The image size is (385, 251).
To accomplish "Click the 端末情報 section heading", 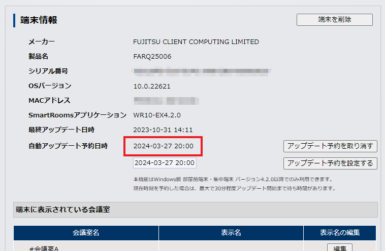I will click(x=39, y=20).
